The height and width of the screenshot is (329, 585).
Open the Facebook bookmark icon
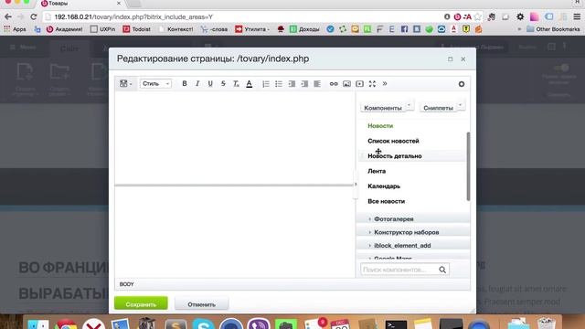click(404, 29)
